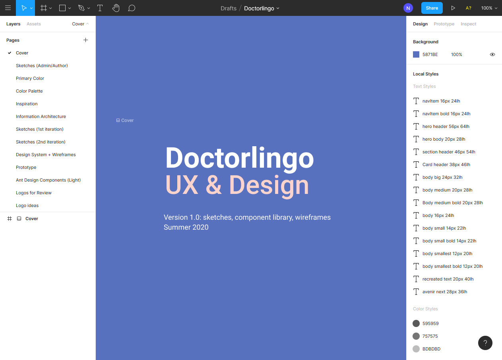Open the hamburger main menu
502x360 pixels.
pyautogui.click(x=8, y=8)
